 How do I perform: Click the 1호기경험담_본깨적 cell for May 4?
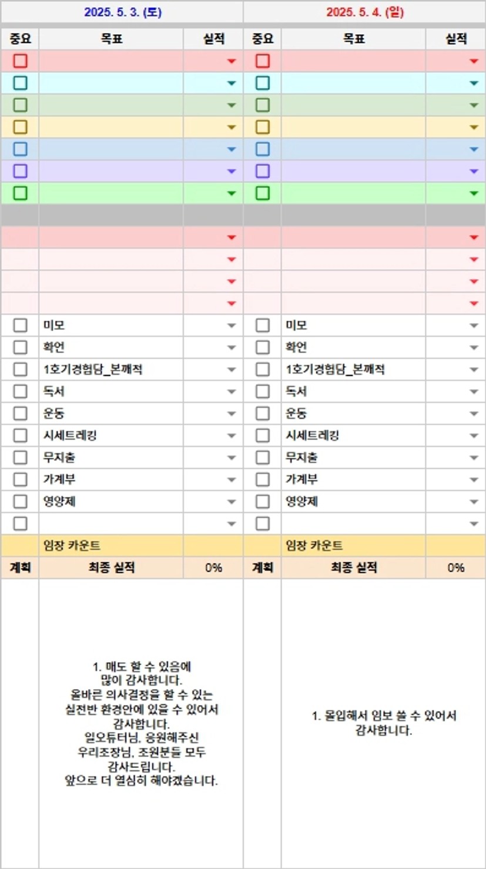pos(353,370)
